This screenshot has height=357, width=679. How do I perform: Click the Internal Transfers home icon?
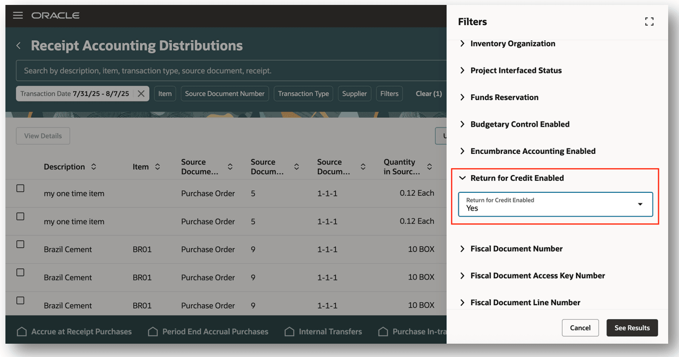pos(289,332)
